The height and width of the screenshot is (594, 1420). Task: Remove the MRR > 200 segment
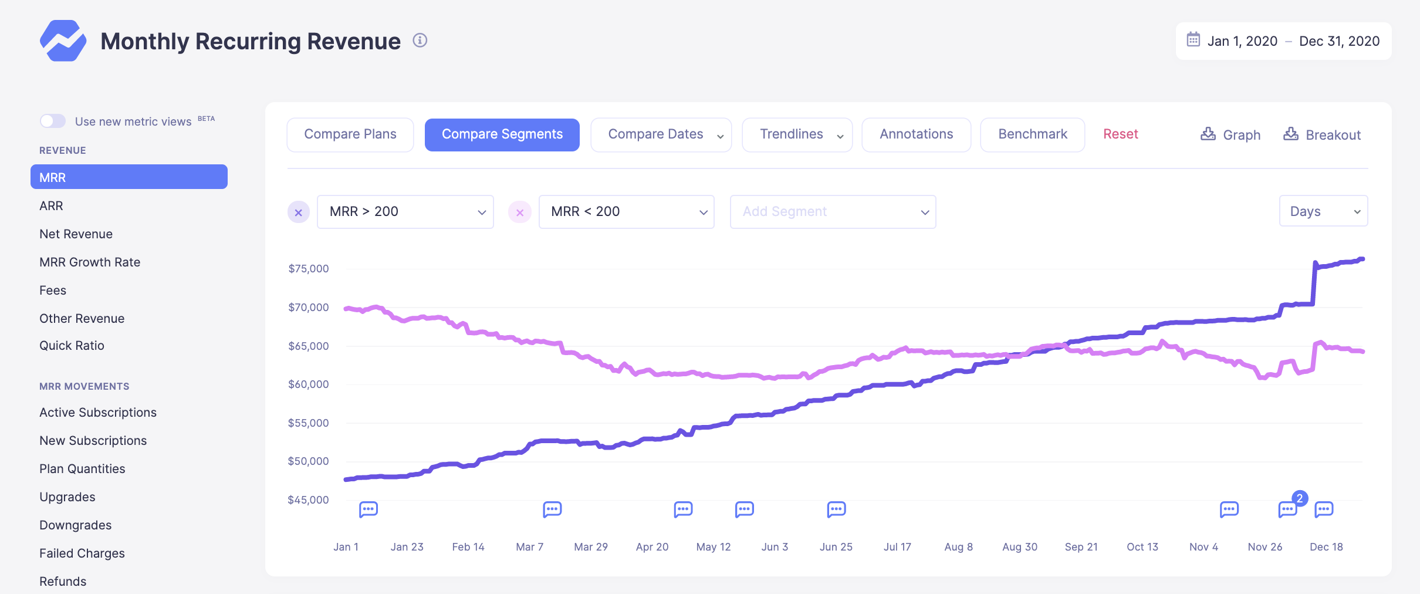tap(299, 212)
